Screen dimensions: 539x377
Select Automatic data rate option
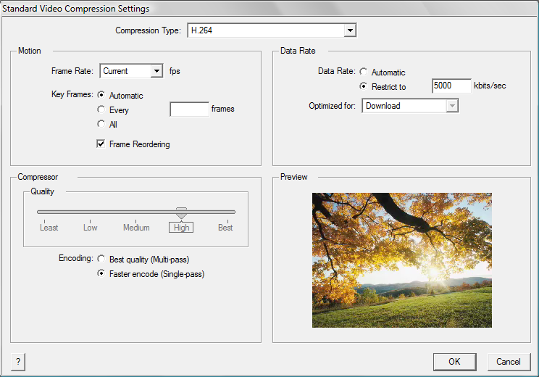[364, 72]
